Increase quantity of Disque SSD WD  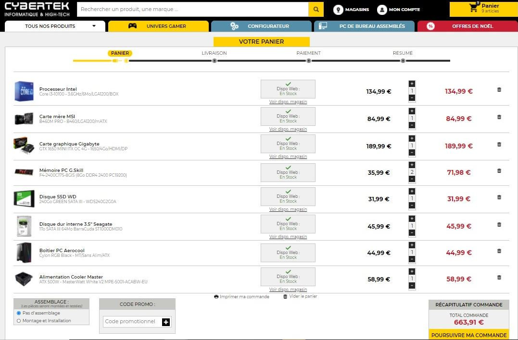tap(412, 191)
